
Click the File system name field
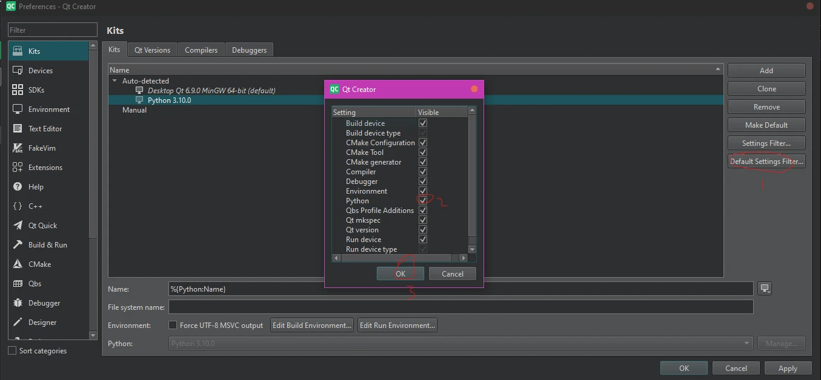461,307
